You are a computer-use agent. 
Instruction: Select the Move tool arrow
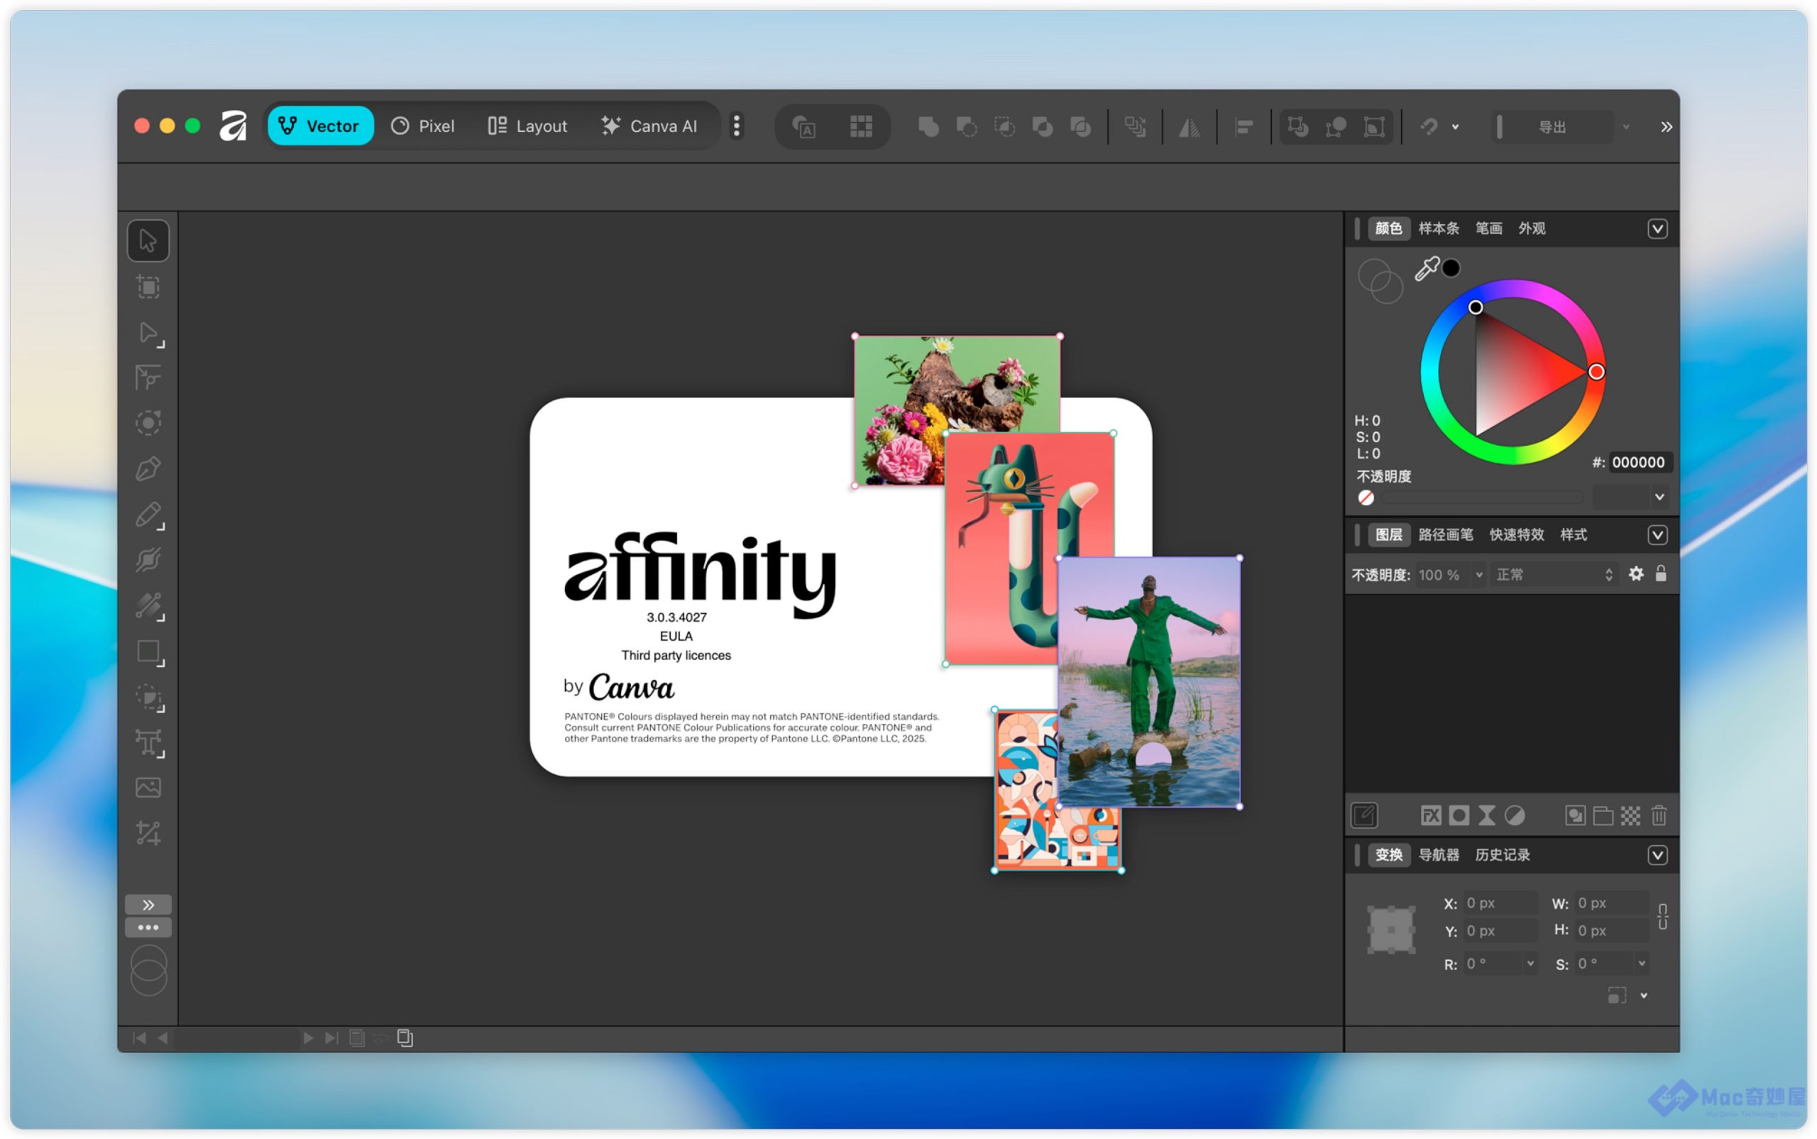148,241
